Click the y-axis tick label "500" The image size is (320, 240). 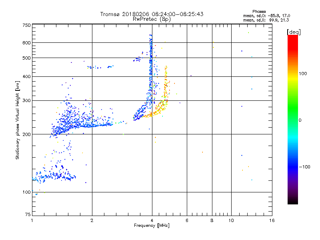click(x=26, y=58)
